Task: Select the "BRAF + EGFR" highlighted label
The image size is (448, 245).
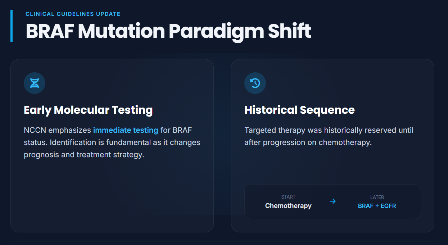Action: pos(377,206)
